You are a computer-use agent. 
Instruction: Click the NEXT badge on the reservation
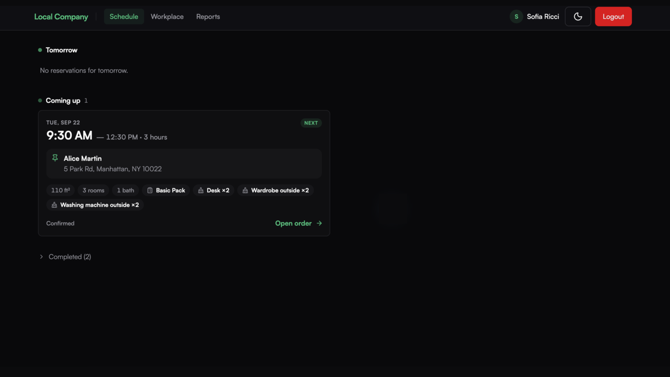pos(311,123)
